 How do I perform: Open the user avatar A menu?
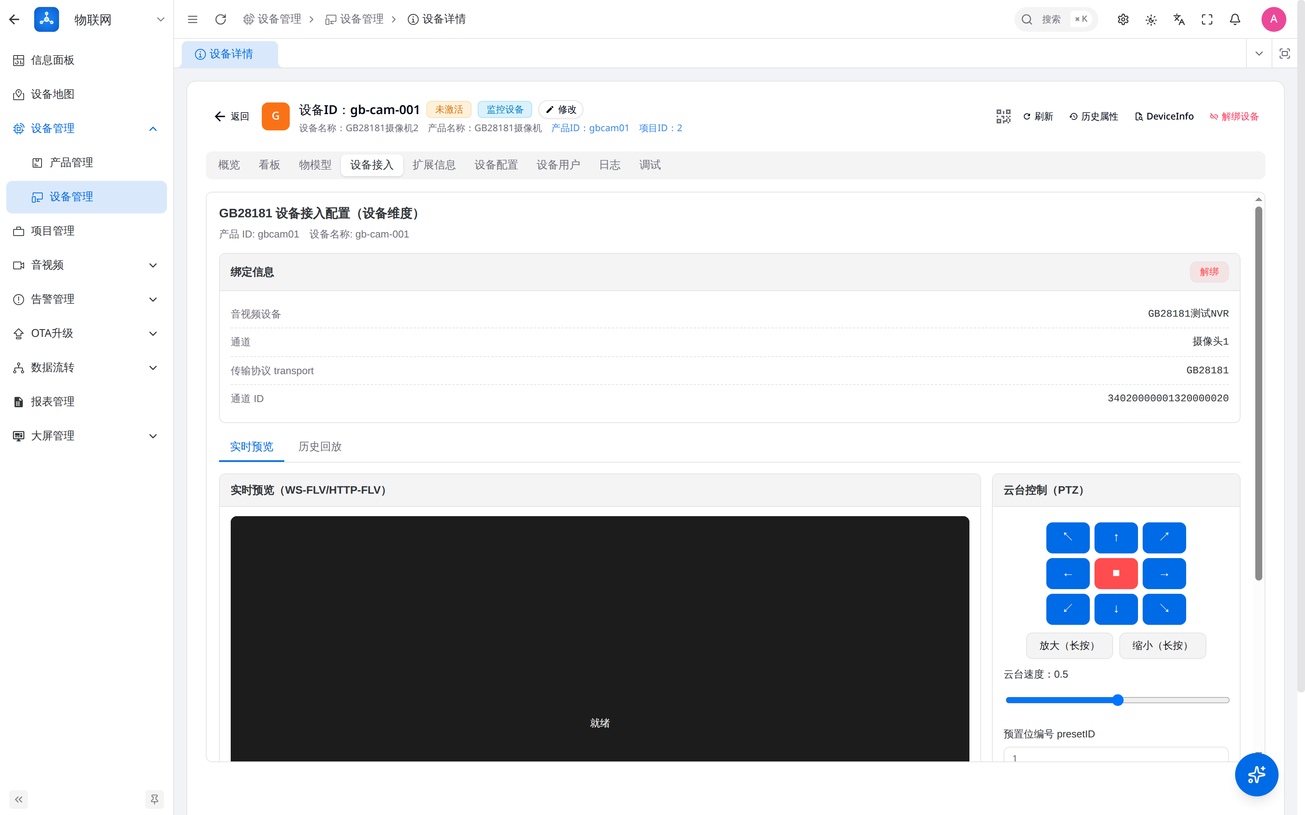tap(1274, 19)
